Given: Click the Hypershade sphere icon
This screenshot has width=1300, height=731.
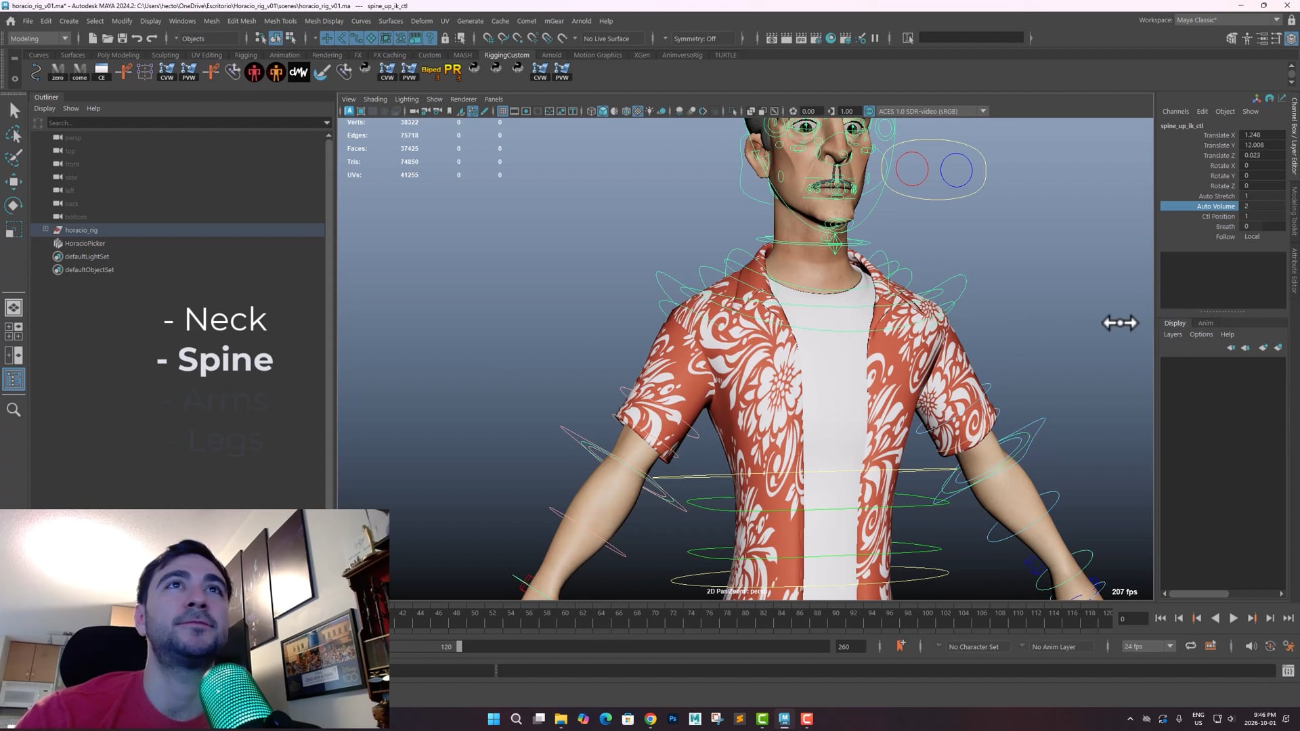Looking at the screenshot, I should click(x=831, y=39).
